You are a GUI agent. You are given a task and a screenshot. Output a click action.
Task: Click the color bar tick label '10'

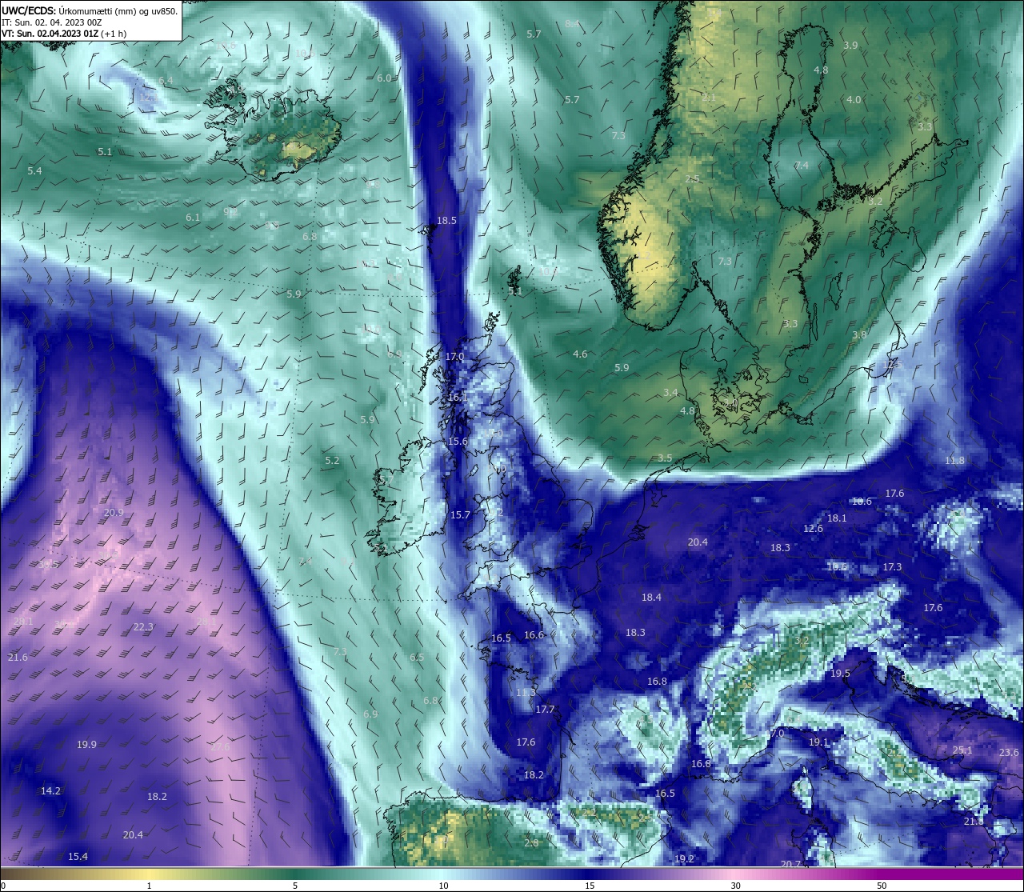pos(443,886)
